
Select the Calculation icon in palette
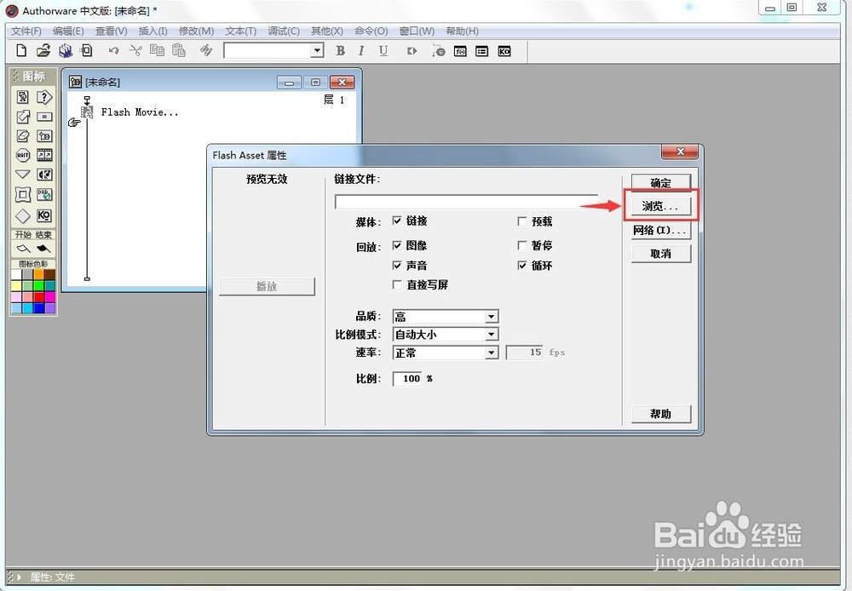(44, 117)
